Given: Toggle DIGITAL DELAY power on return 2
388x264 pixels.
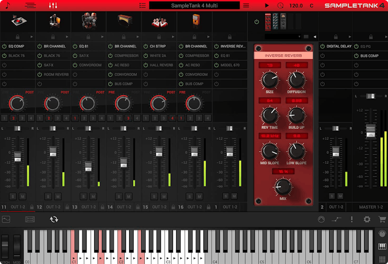Looking at the screenshot, I should click(x=323, y=46).
